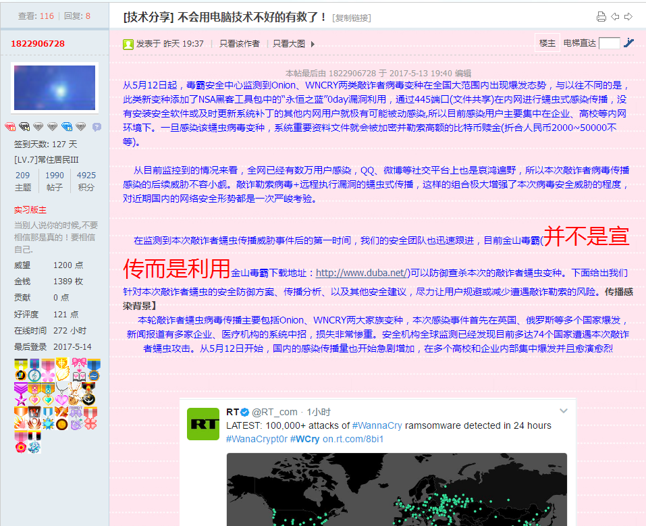Click 复制链接 to copy thread link
Image resolution: width=646 pixels, height=526 pixels.
351,18
